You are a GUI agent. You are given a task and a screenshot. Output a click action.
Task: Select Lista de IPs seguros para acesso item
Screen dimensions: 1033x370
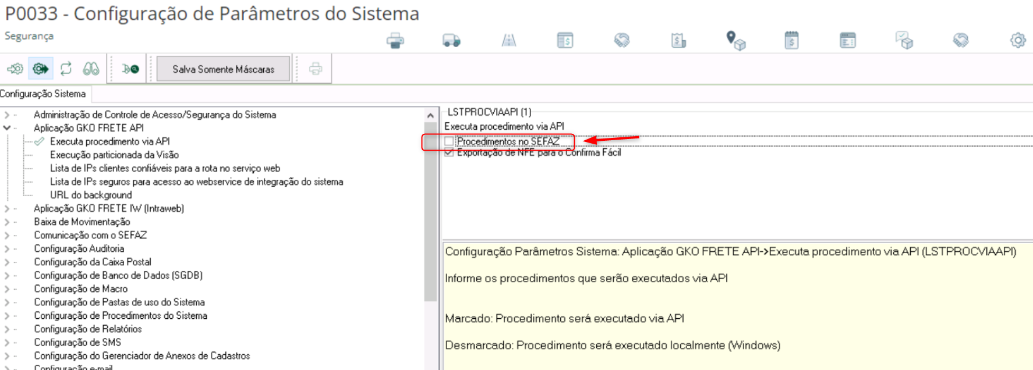click(196, 182)
